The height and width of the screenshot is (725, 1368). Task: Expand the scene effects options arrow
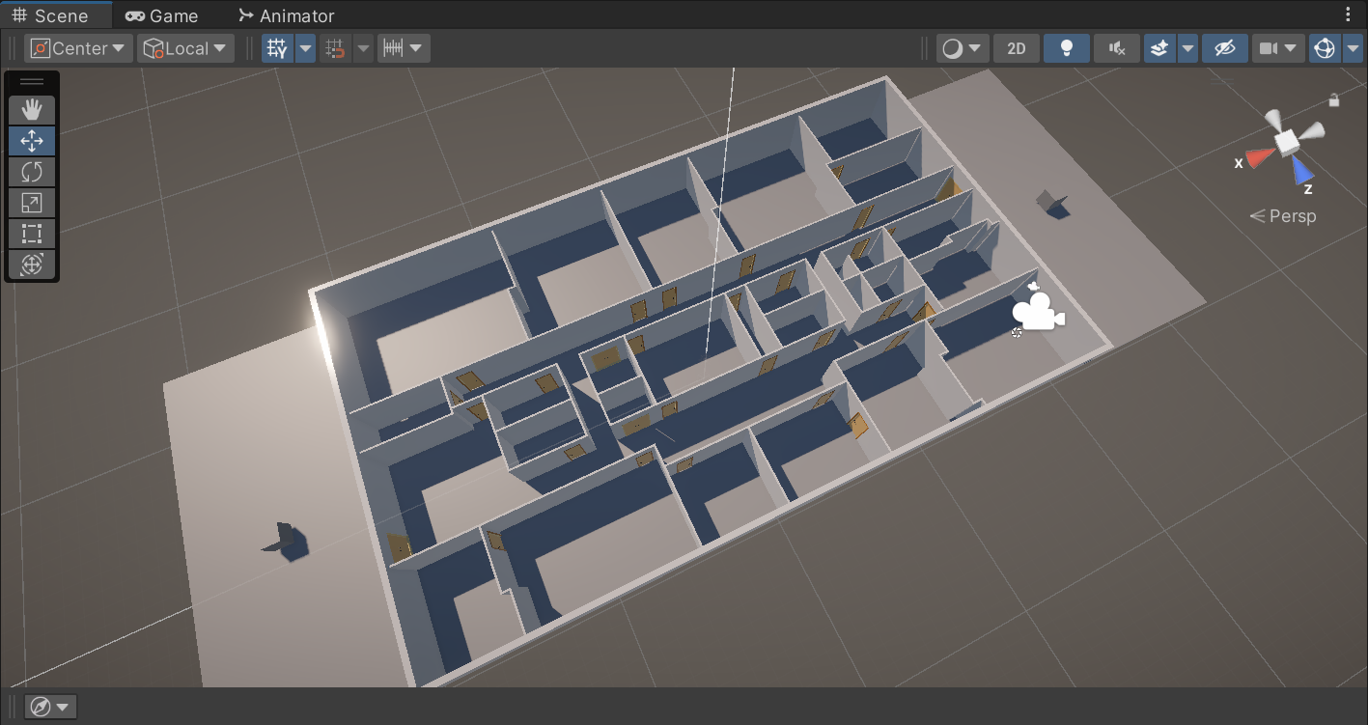1187,48
